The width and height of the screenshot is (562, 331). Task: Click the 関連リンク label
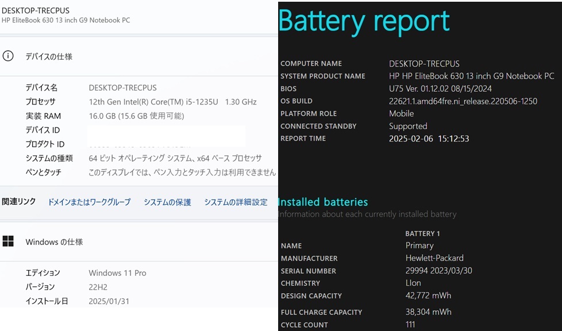click(x=18, y=202)
